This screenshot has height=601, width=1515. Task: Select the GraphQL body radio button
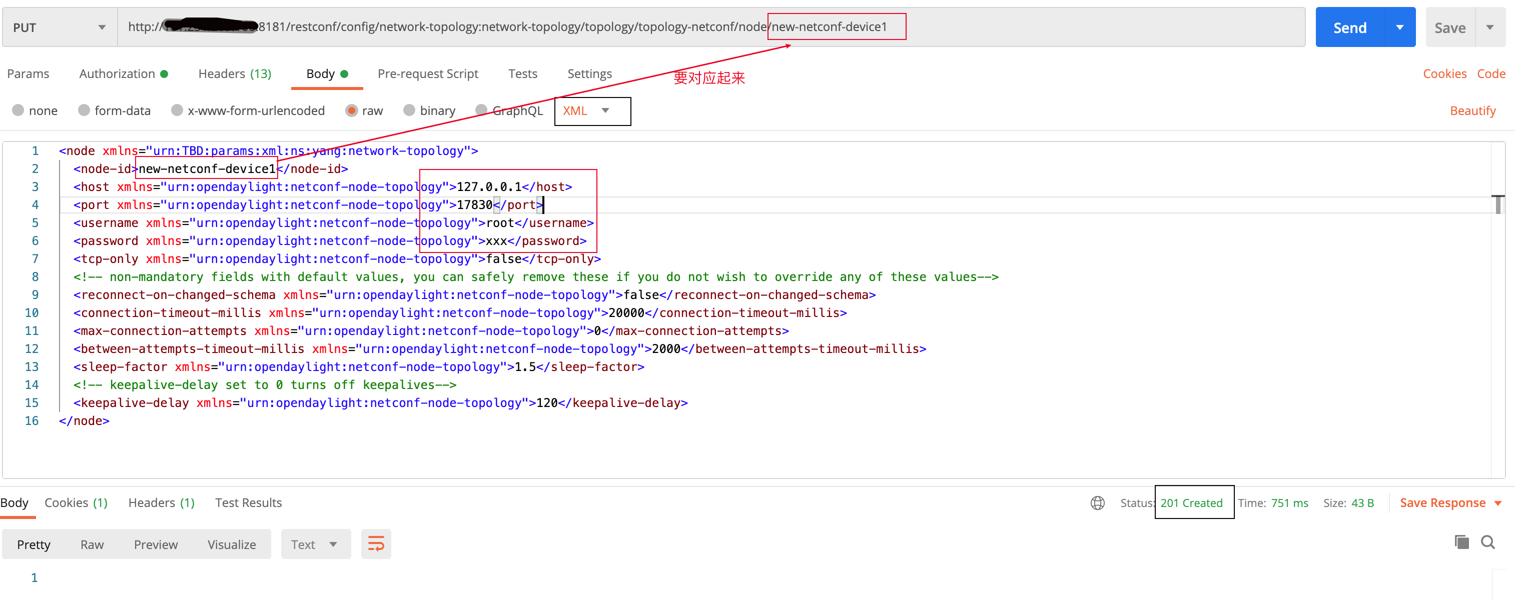click(481, 110)
